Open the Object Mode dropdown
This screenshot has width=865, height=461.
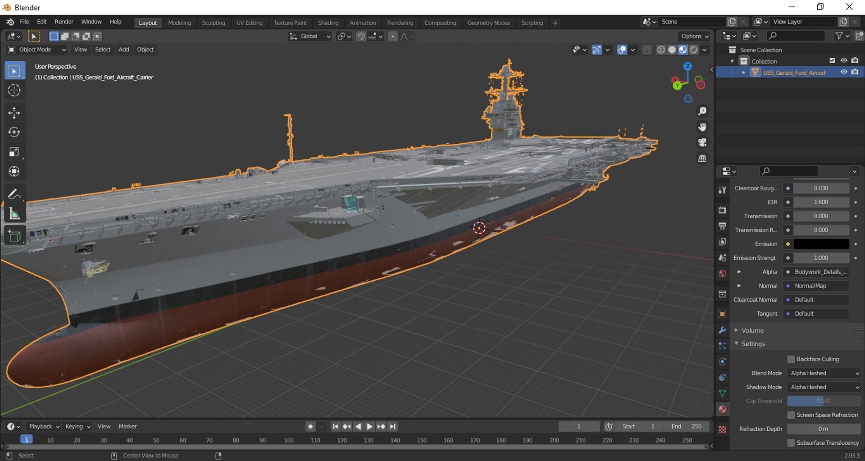pyautogui.click(x=37, y=50)
